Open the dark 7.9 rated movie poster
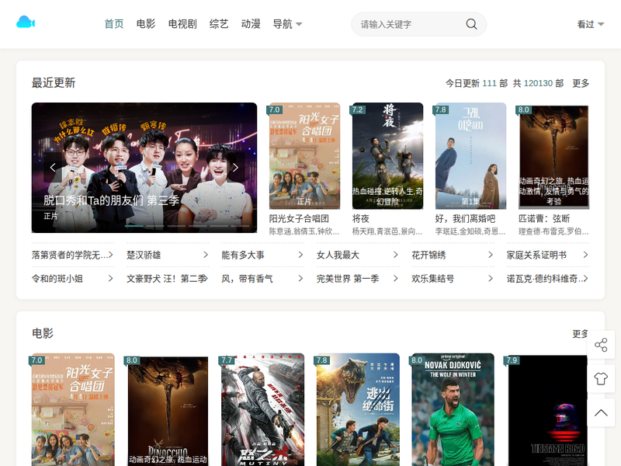The width and height of the screenshot is (621, 466). pos(547,410)
